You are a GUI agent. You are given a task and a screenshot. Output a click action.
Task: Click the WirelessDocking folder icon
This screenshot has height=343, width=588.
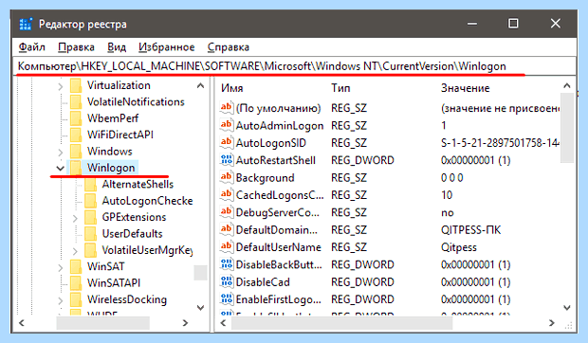[76, 299]
